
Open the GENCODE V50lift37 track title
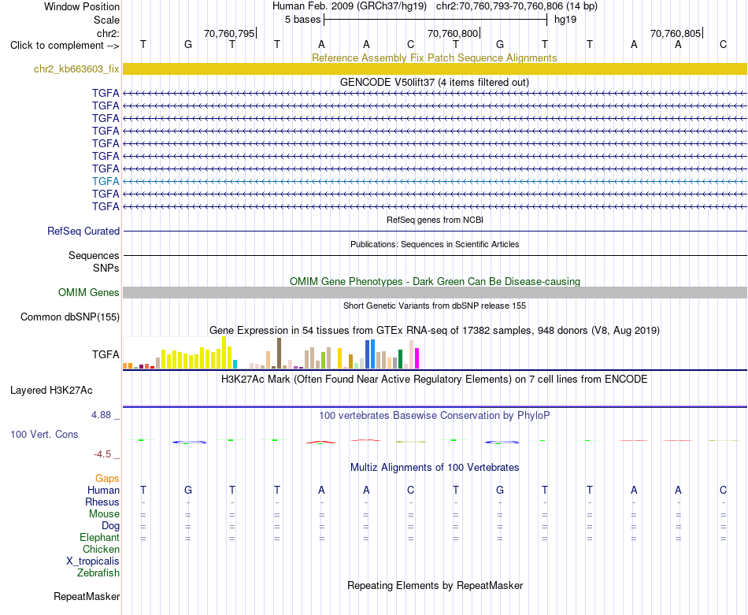(x=434, y=82)
